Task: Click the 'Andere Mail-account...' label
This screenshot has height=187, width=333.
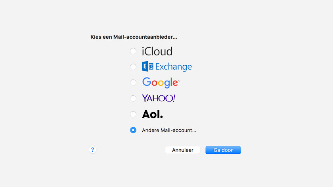Action: coord(169,130)
